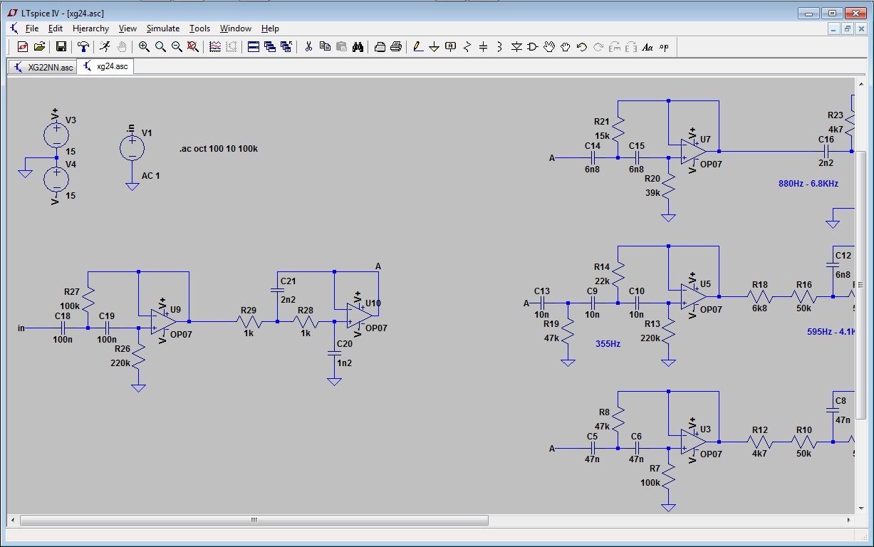Click the vertical scrollbar down arrow

861,507
